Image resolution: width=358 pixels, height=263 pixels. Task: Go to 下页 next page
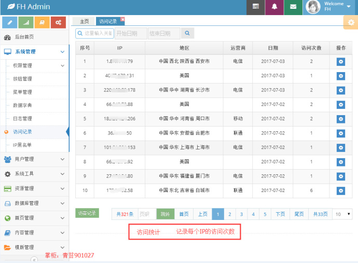tap(280, 214)
